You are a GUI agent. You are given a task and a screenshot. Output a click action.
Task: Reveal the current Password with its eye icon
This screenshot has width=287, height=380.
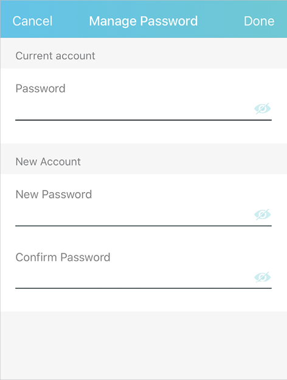click(x=263, y=109)
